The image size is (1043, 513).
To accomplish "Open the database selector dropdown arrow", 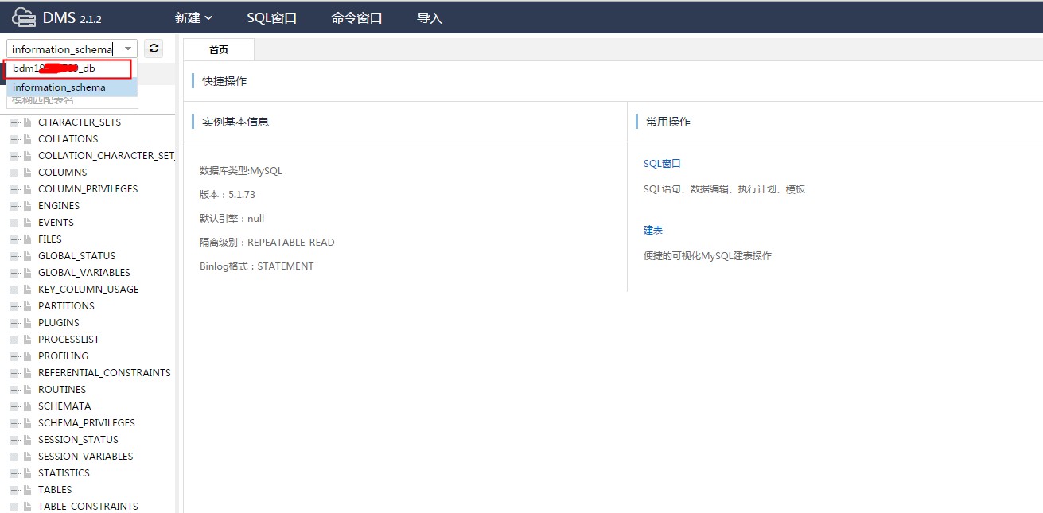I will tap(127, 49).
